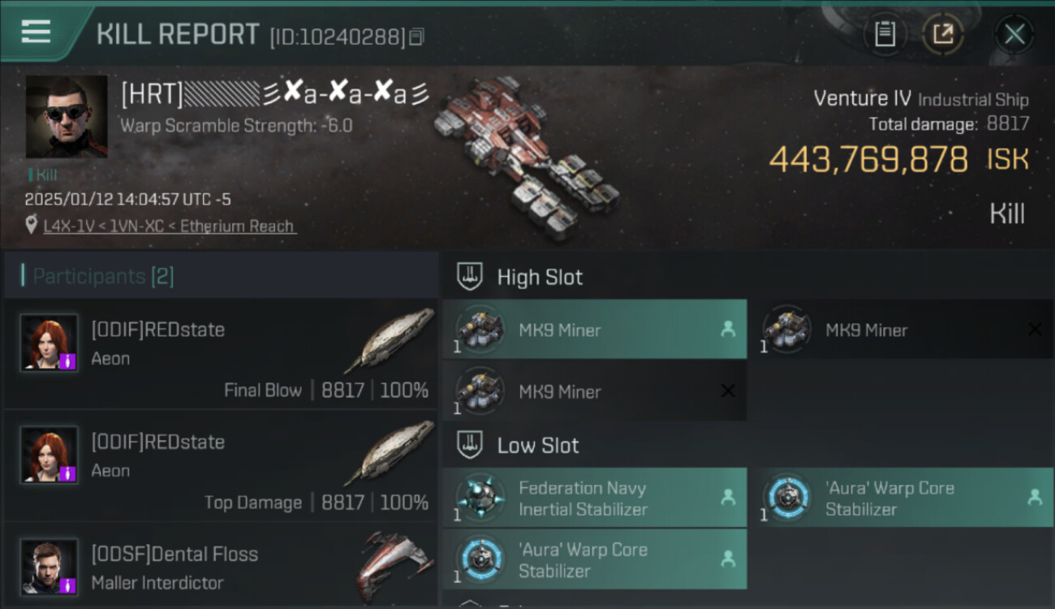Select the dropped MK9 Miner module

pos(595,330)
